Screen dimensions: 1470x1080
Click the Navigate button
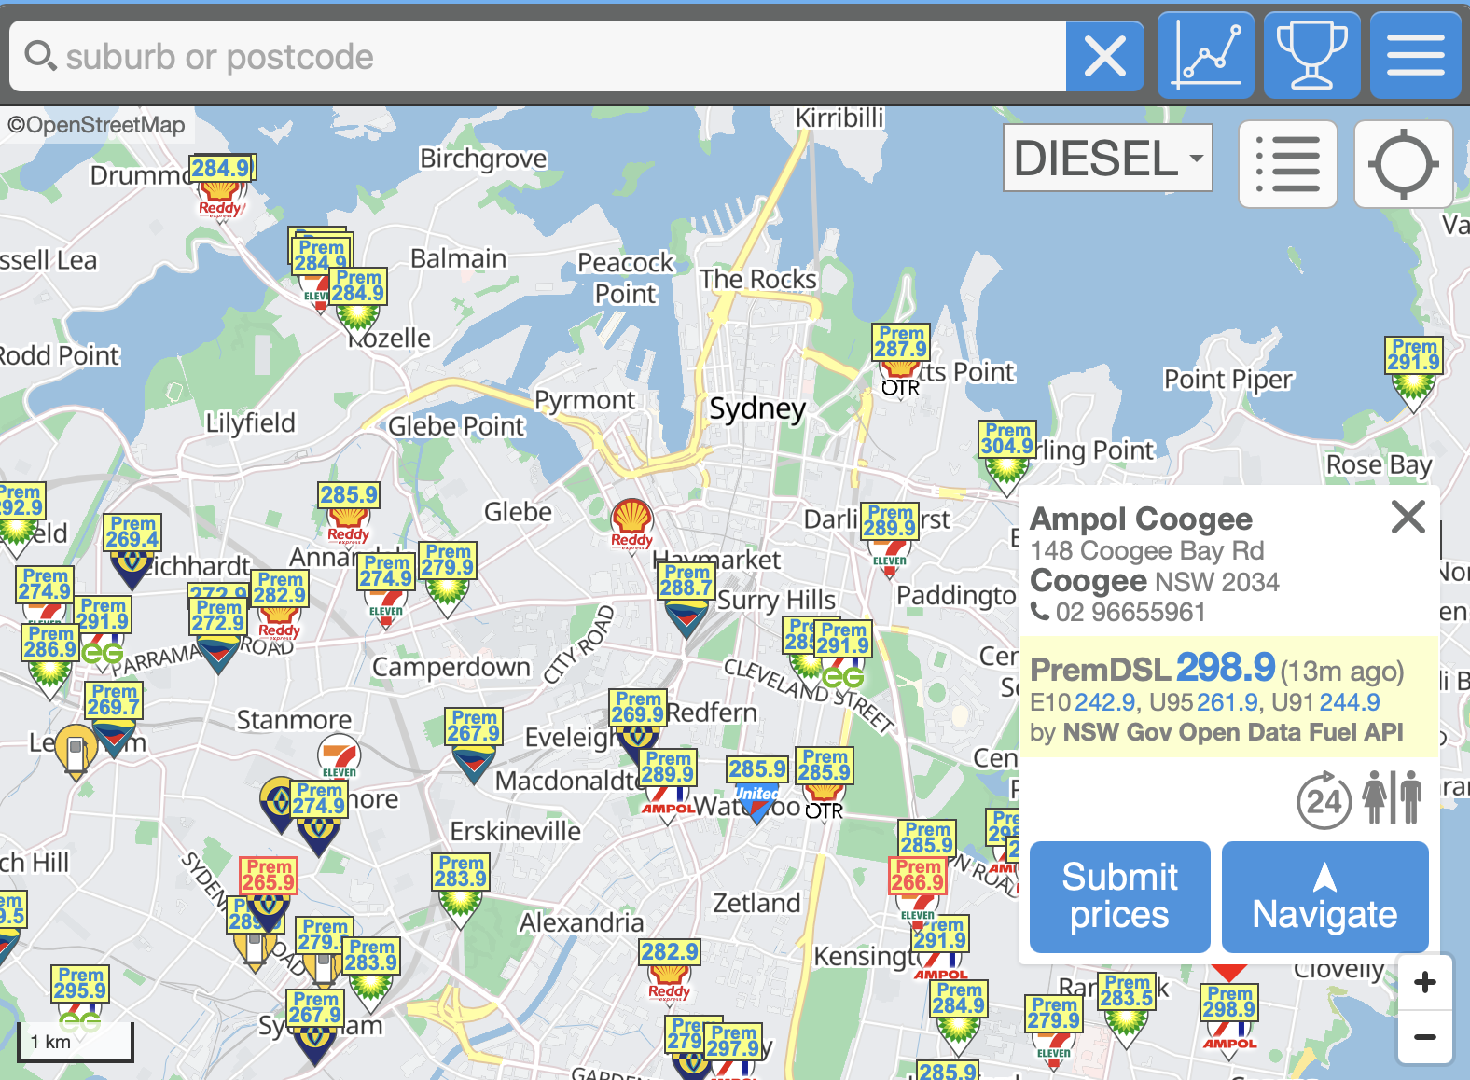click(x=1324, y=896)
